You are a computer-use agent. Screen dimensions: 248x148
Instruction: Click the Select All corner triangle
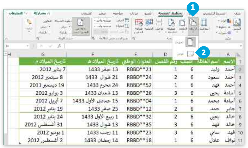(x=239, y=55)
